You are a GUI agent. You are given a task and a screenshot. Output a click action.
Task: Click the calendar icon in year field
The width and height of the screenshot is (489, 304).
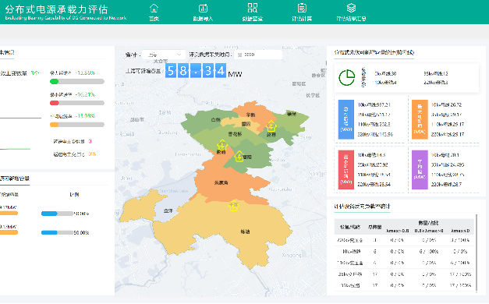point(240,55)
